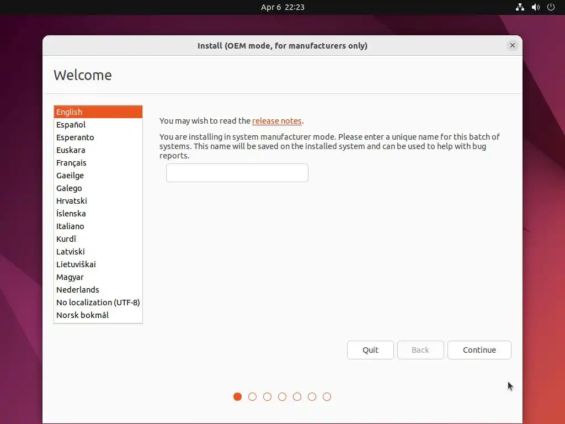This screenshot has height=424, width=565.
Task: Select Hrvatski in the language list
Action: 98,201
